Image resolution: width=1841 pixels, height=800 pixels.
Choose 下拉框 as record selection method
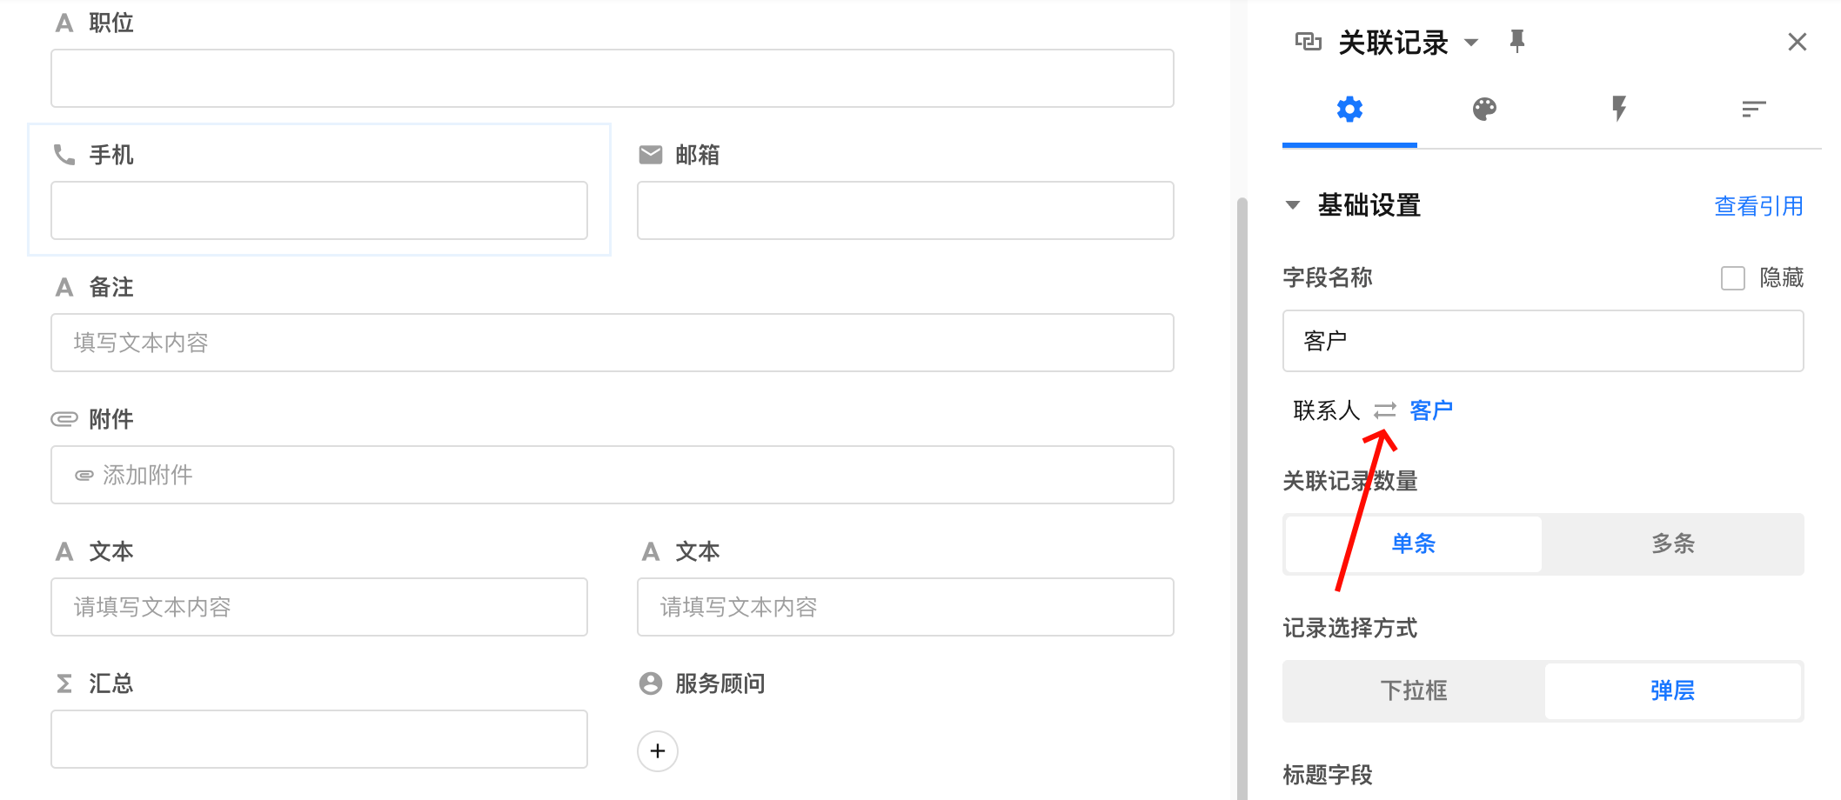[1413, 691]
